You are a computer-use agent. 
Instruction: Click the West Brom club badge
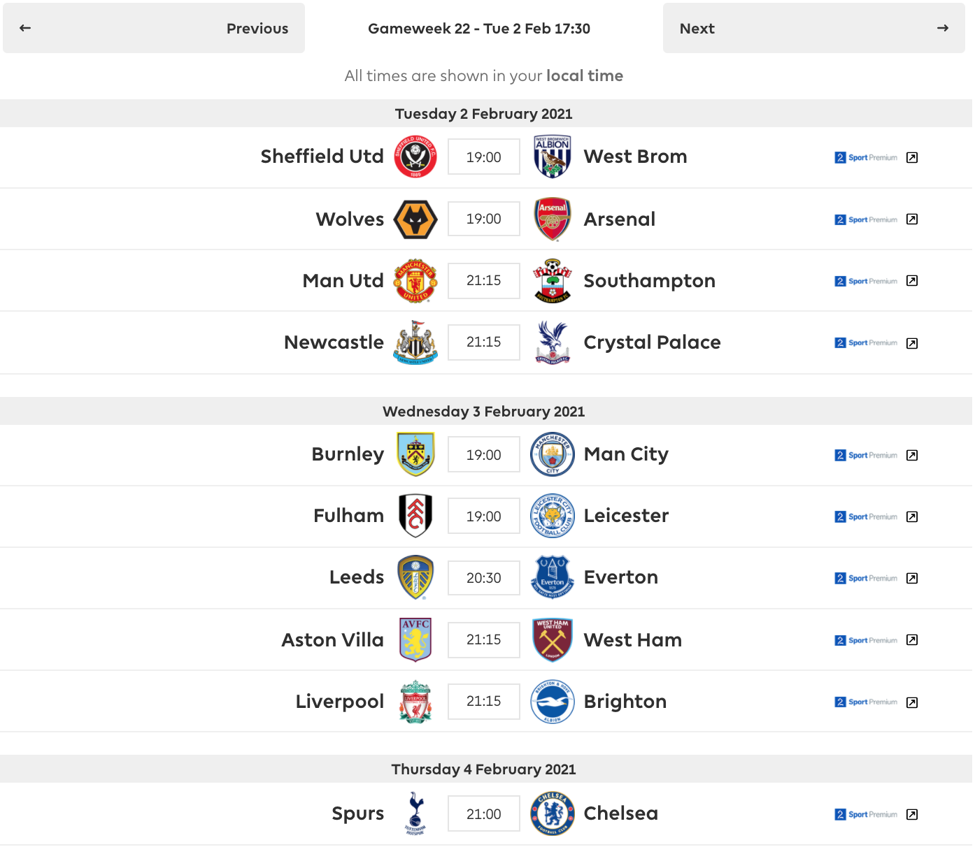coord(553,157)
